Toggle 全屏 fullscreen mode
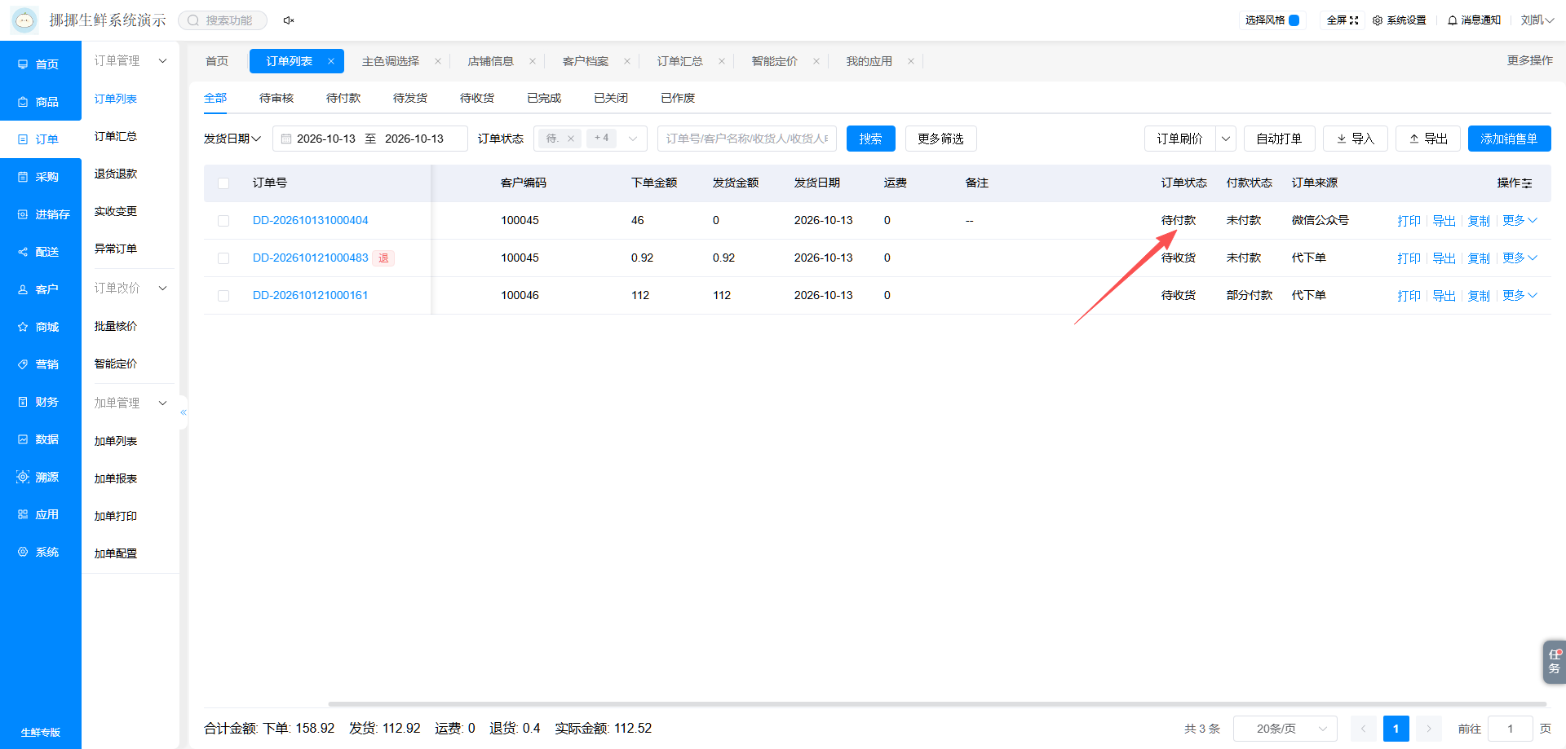1566x749 pixels. click(x=1343, y=20)
